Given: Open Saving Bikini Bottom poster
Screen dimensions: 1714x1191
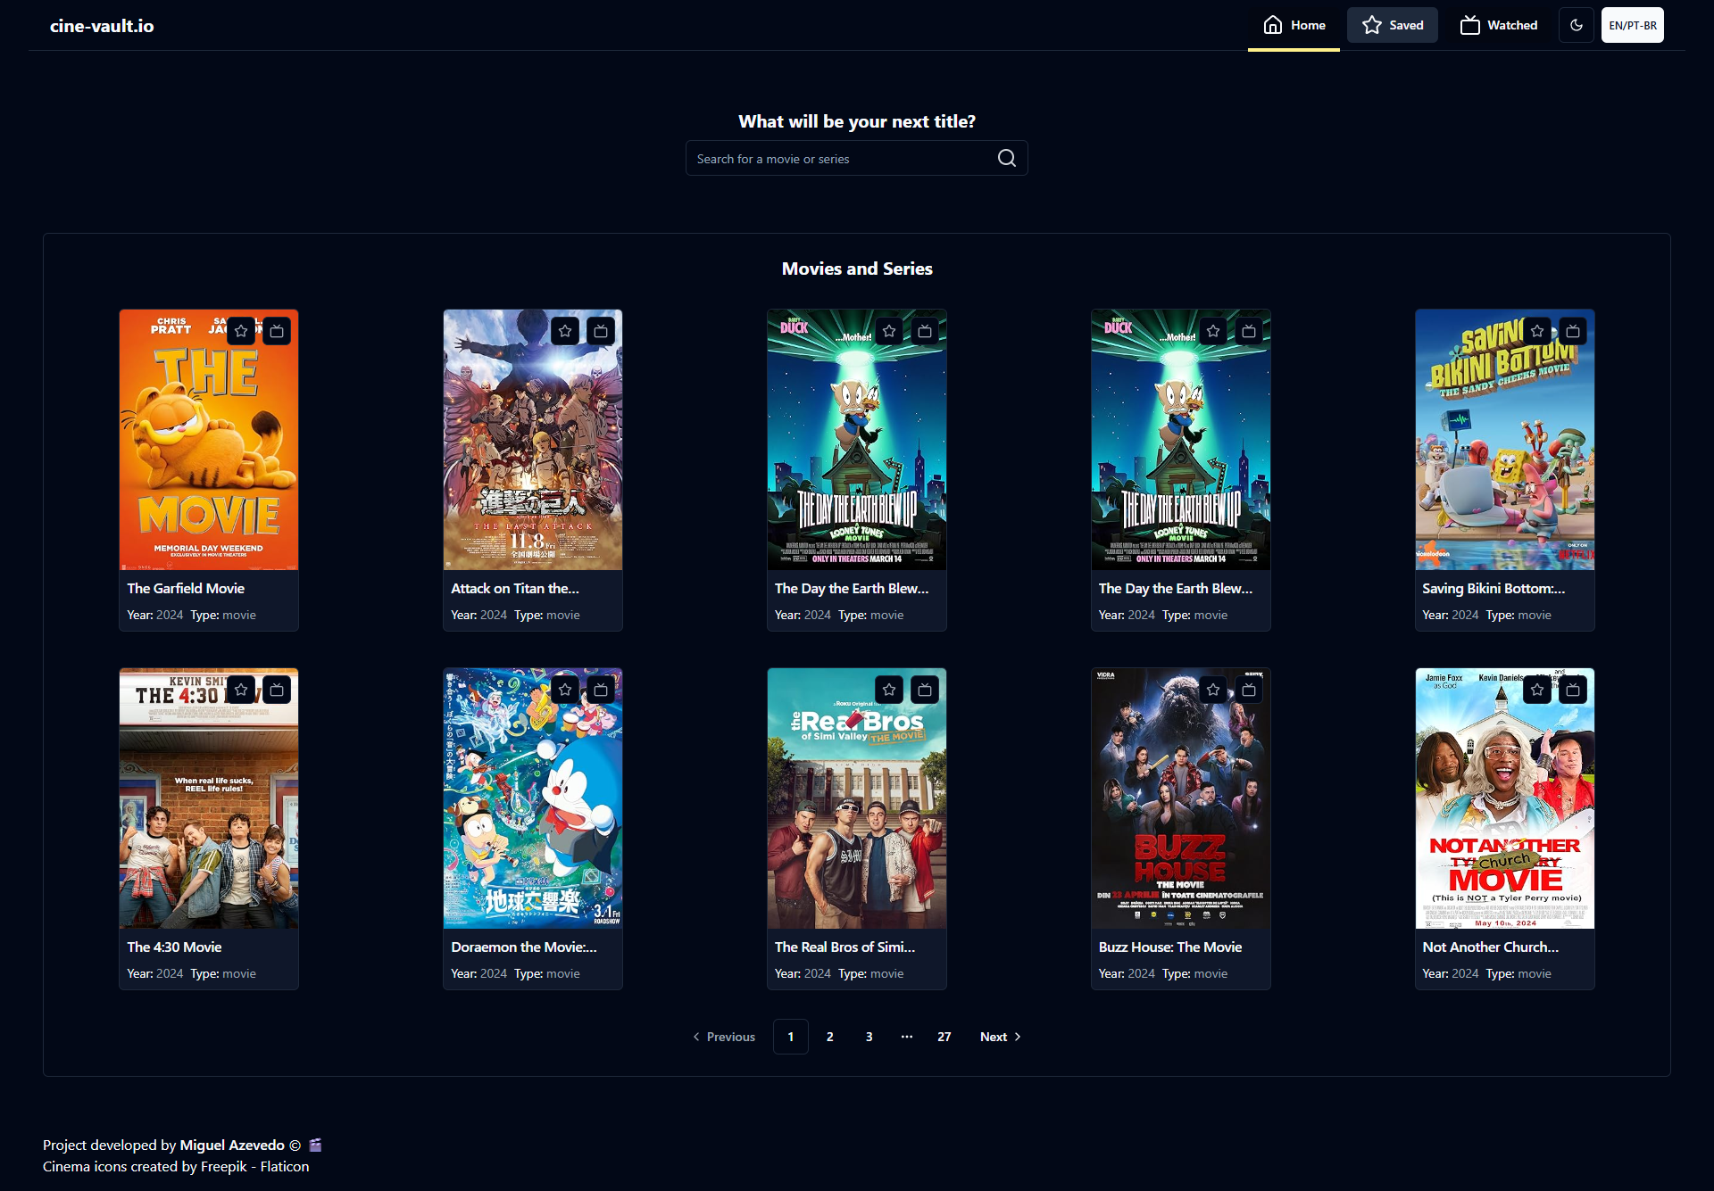Looking at the screenshot, I should [1505, 440].
